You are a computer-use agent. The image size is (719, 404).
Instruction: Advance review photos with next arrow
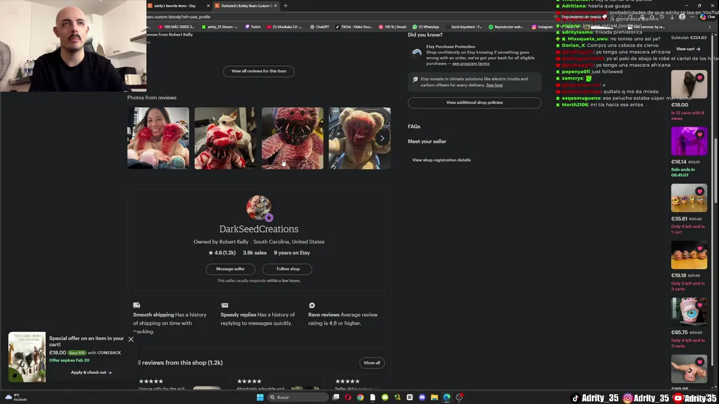[x=382, y=138]
